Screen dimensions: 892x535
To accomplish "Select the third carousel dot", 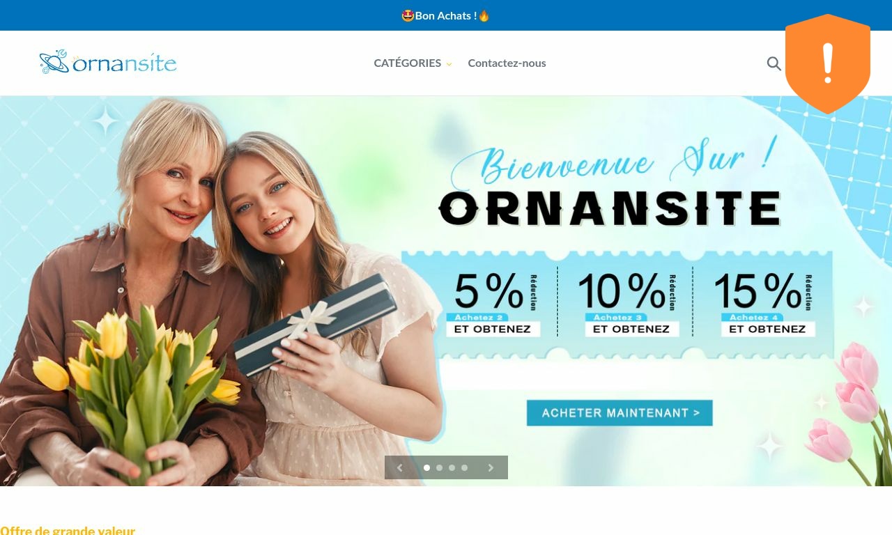I will pos(452,468).
